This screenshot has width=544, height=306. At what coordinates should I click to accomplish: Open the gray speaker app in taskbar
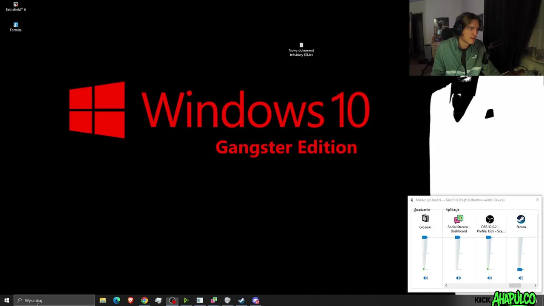[227, 300]
